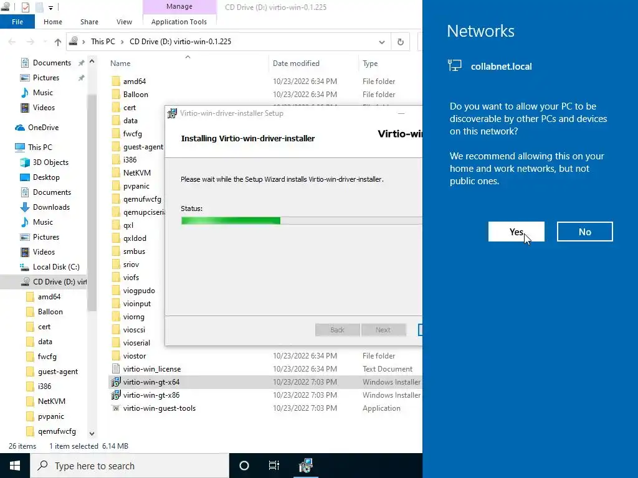Sort by the Name column header

point(120,63)
